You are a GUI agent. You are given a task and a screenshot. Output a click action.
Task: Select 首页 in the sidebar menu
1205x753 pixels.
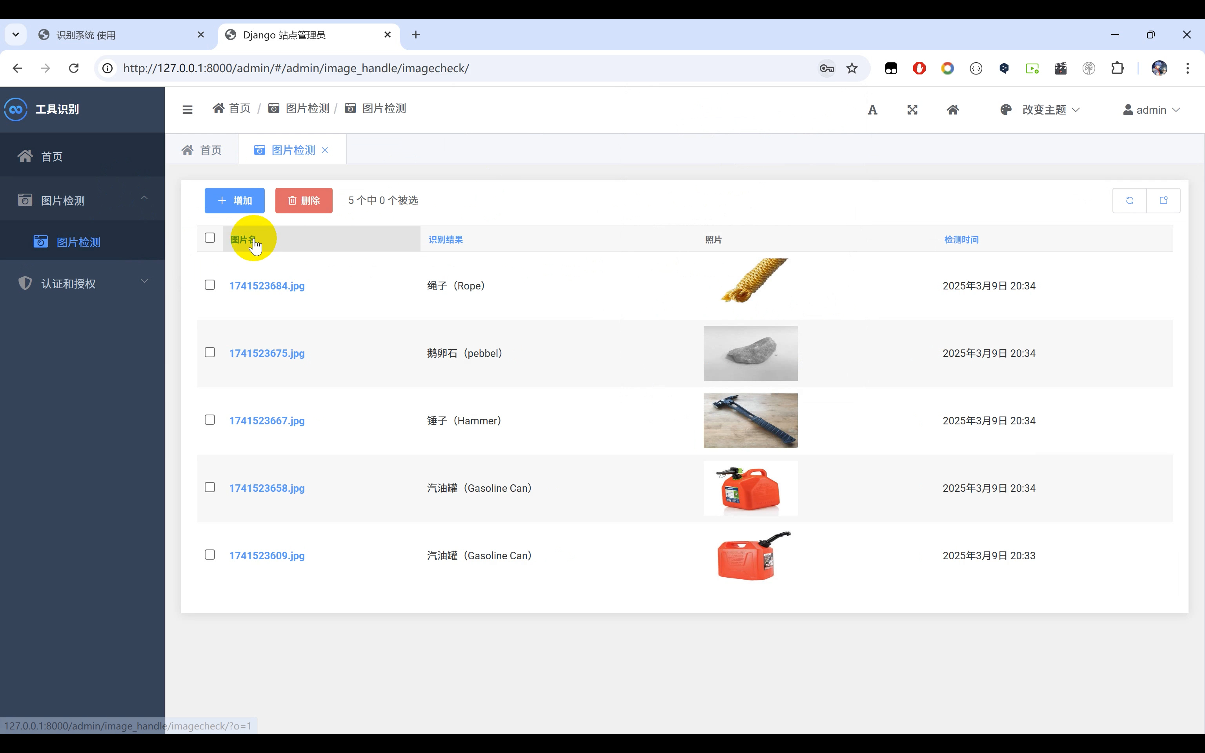click(x=52, y=157)
